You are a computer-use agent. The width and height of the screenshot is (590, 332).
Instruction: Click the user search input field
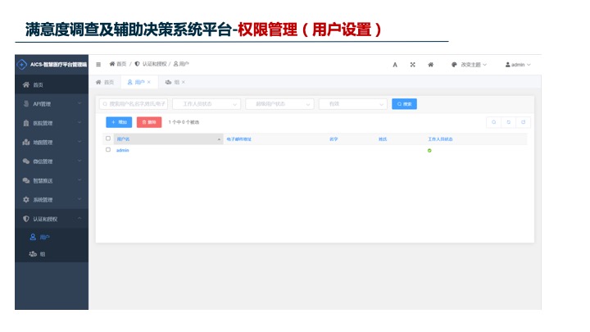(x=134, y=104)
